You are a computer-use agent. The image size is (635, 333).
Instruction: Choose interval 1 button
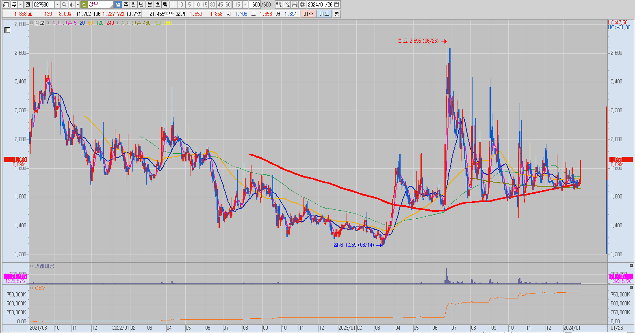(174, 4)
